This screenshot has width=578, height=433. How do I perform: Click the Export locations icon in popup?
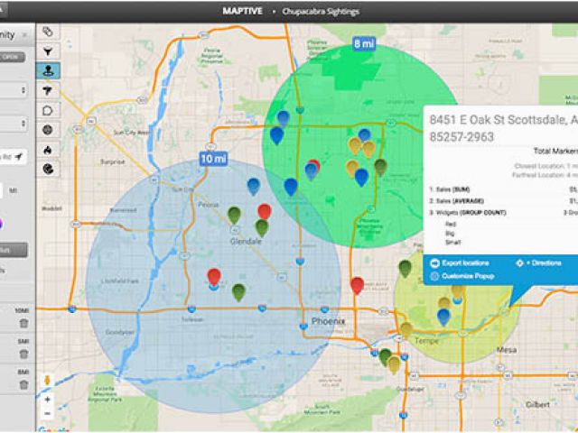[x=435, y=263]
